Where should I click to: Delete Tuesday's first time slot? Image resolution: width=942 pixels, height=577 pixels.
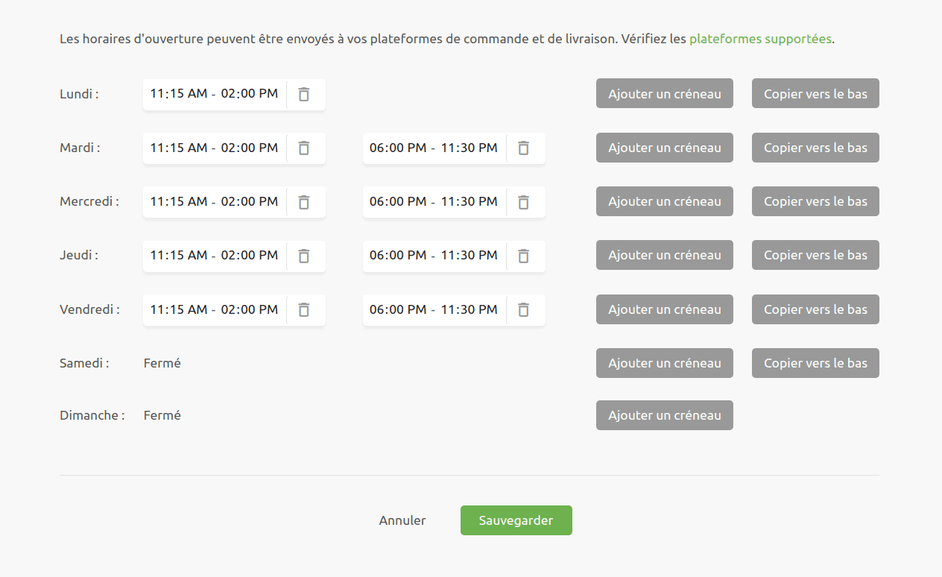click(x=304, y=148)
